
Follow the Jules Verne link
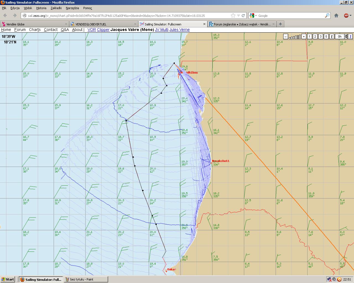pos(179,30)
